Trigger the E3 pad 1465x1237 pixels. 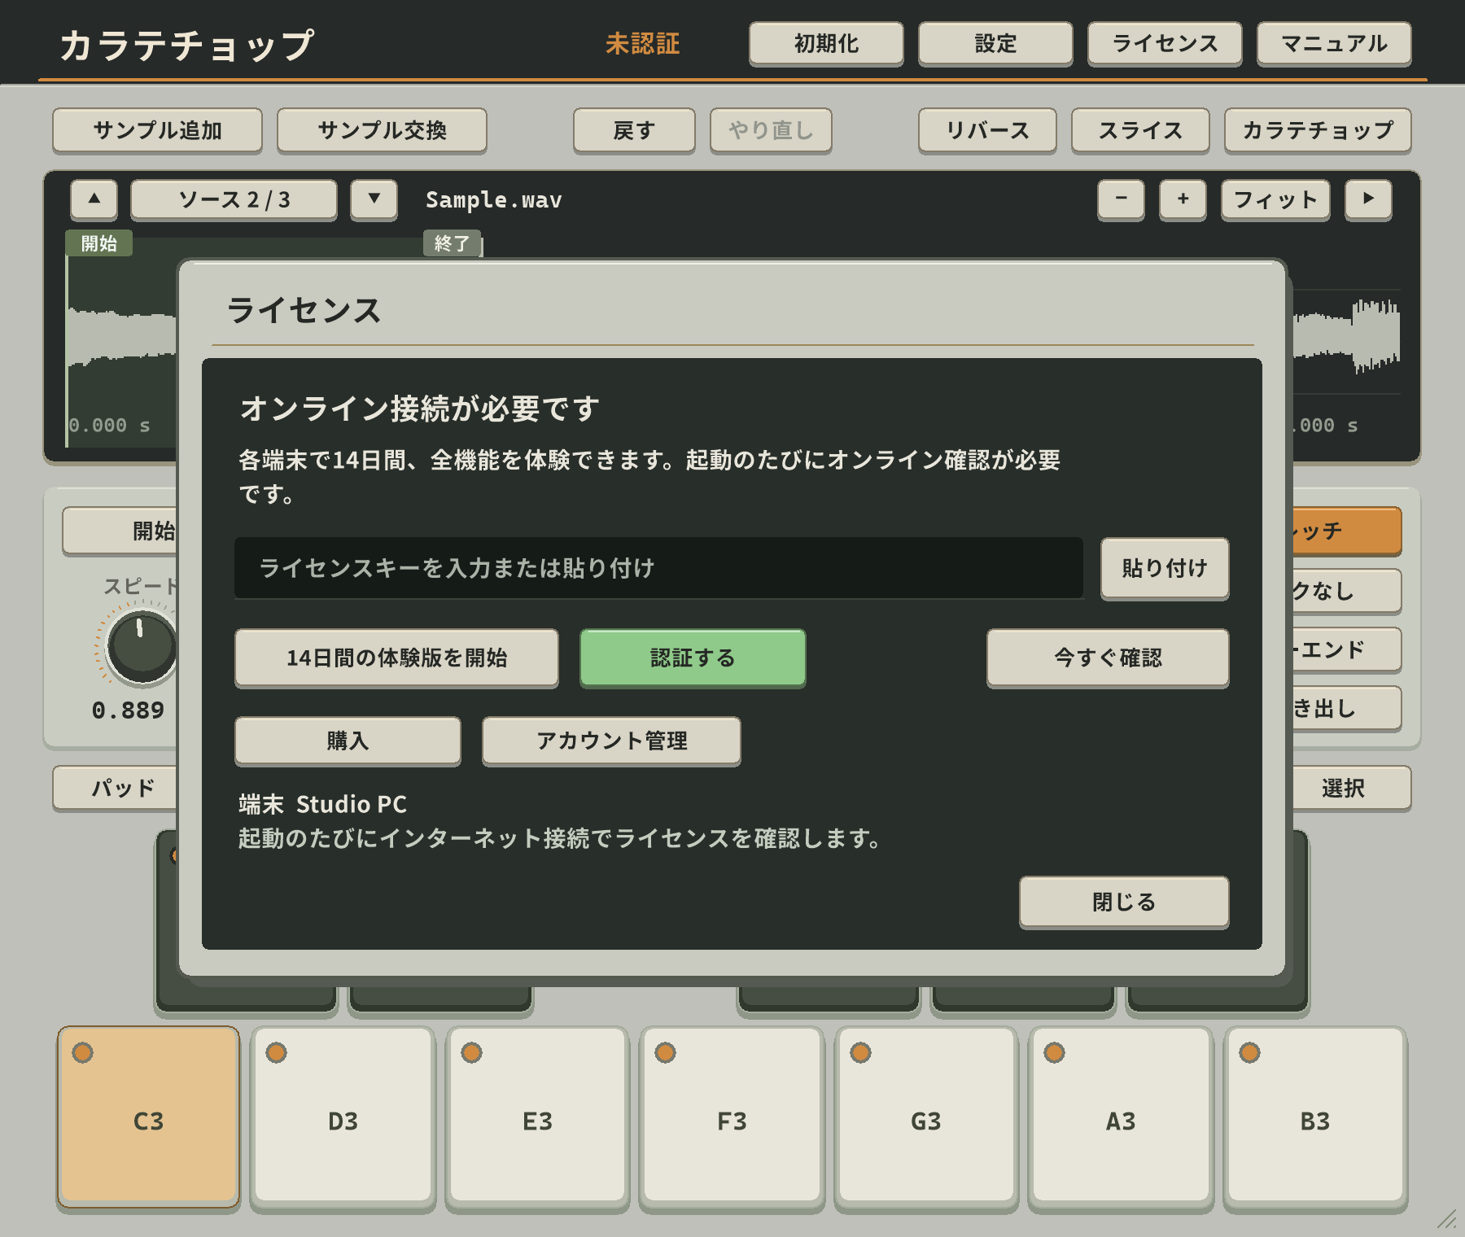pos(537,1117)
